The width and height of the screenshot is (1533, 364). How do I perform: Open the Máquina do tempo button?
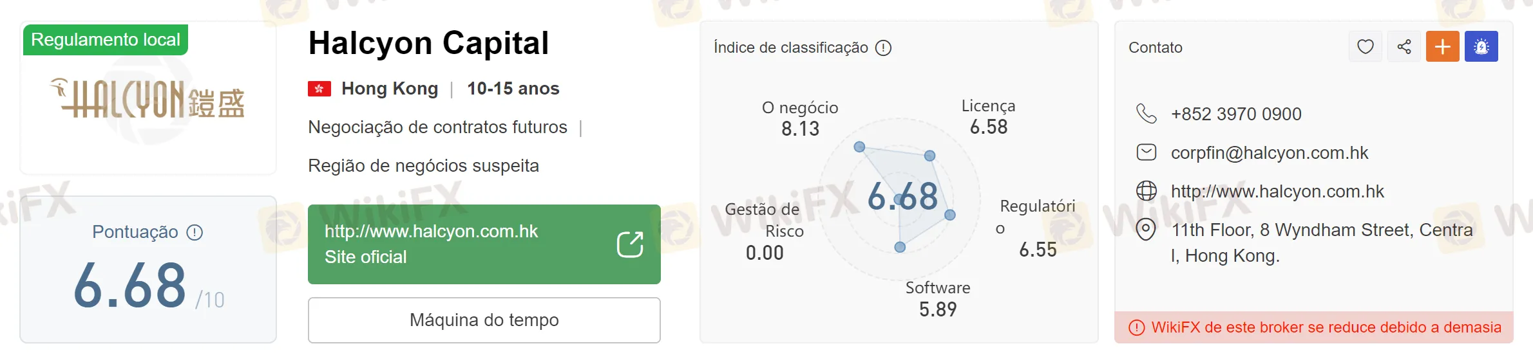pyautogui.click(x=484, y=320)
